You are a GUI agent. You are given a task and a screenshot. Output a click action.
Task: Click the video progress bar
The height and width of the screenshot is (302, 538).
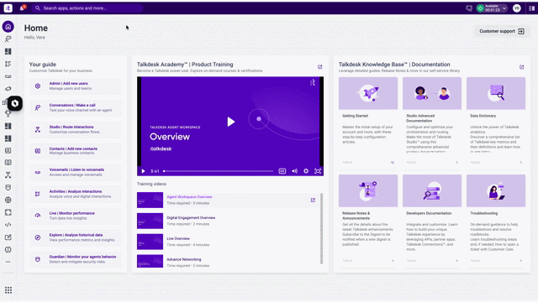(219, 171)
